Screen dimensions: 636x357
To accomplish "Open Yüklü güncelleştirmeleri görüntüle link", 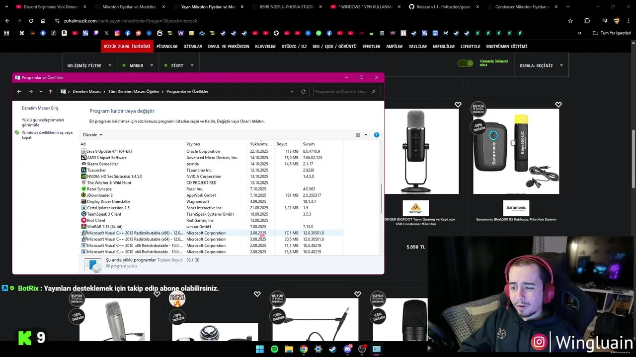I will coord(43,122).
